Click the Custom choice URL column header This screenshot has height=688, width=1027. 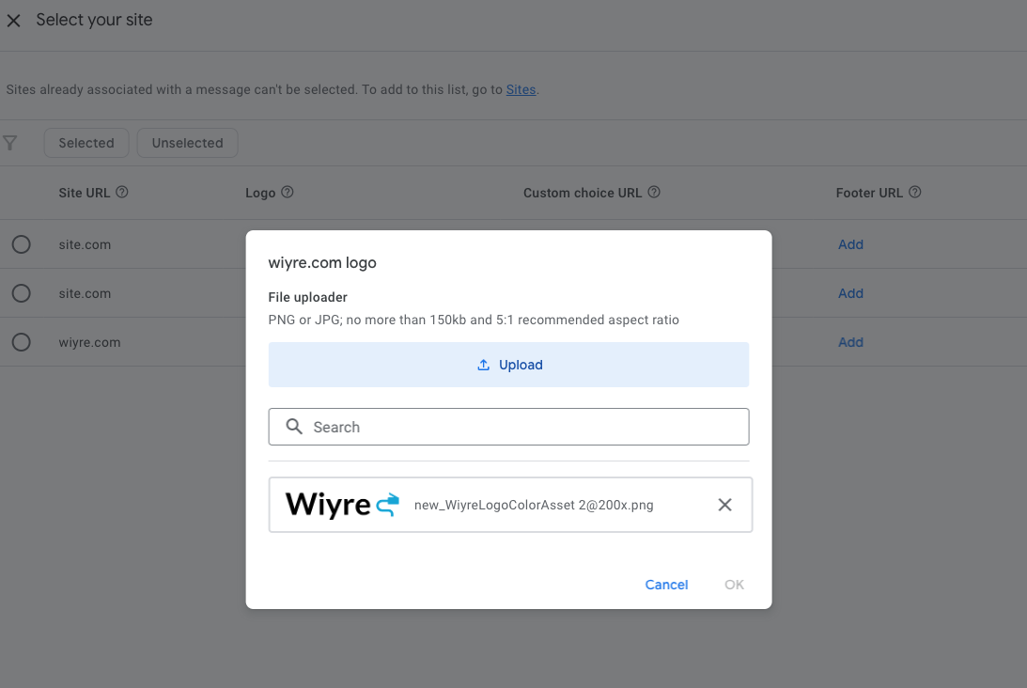583,193
